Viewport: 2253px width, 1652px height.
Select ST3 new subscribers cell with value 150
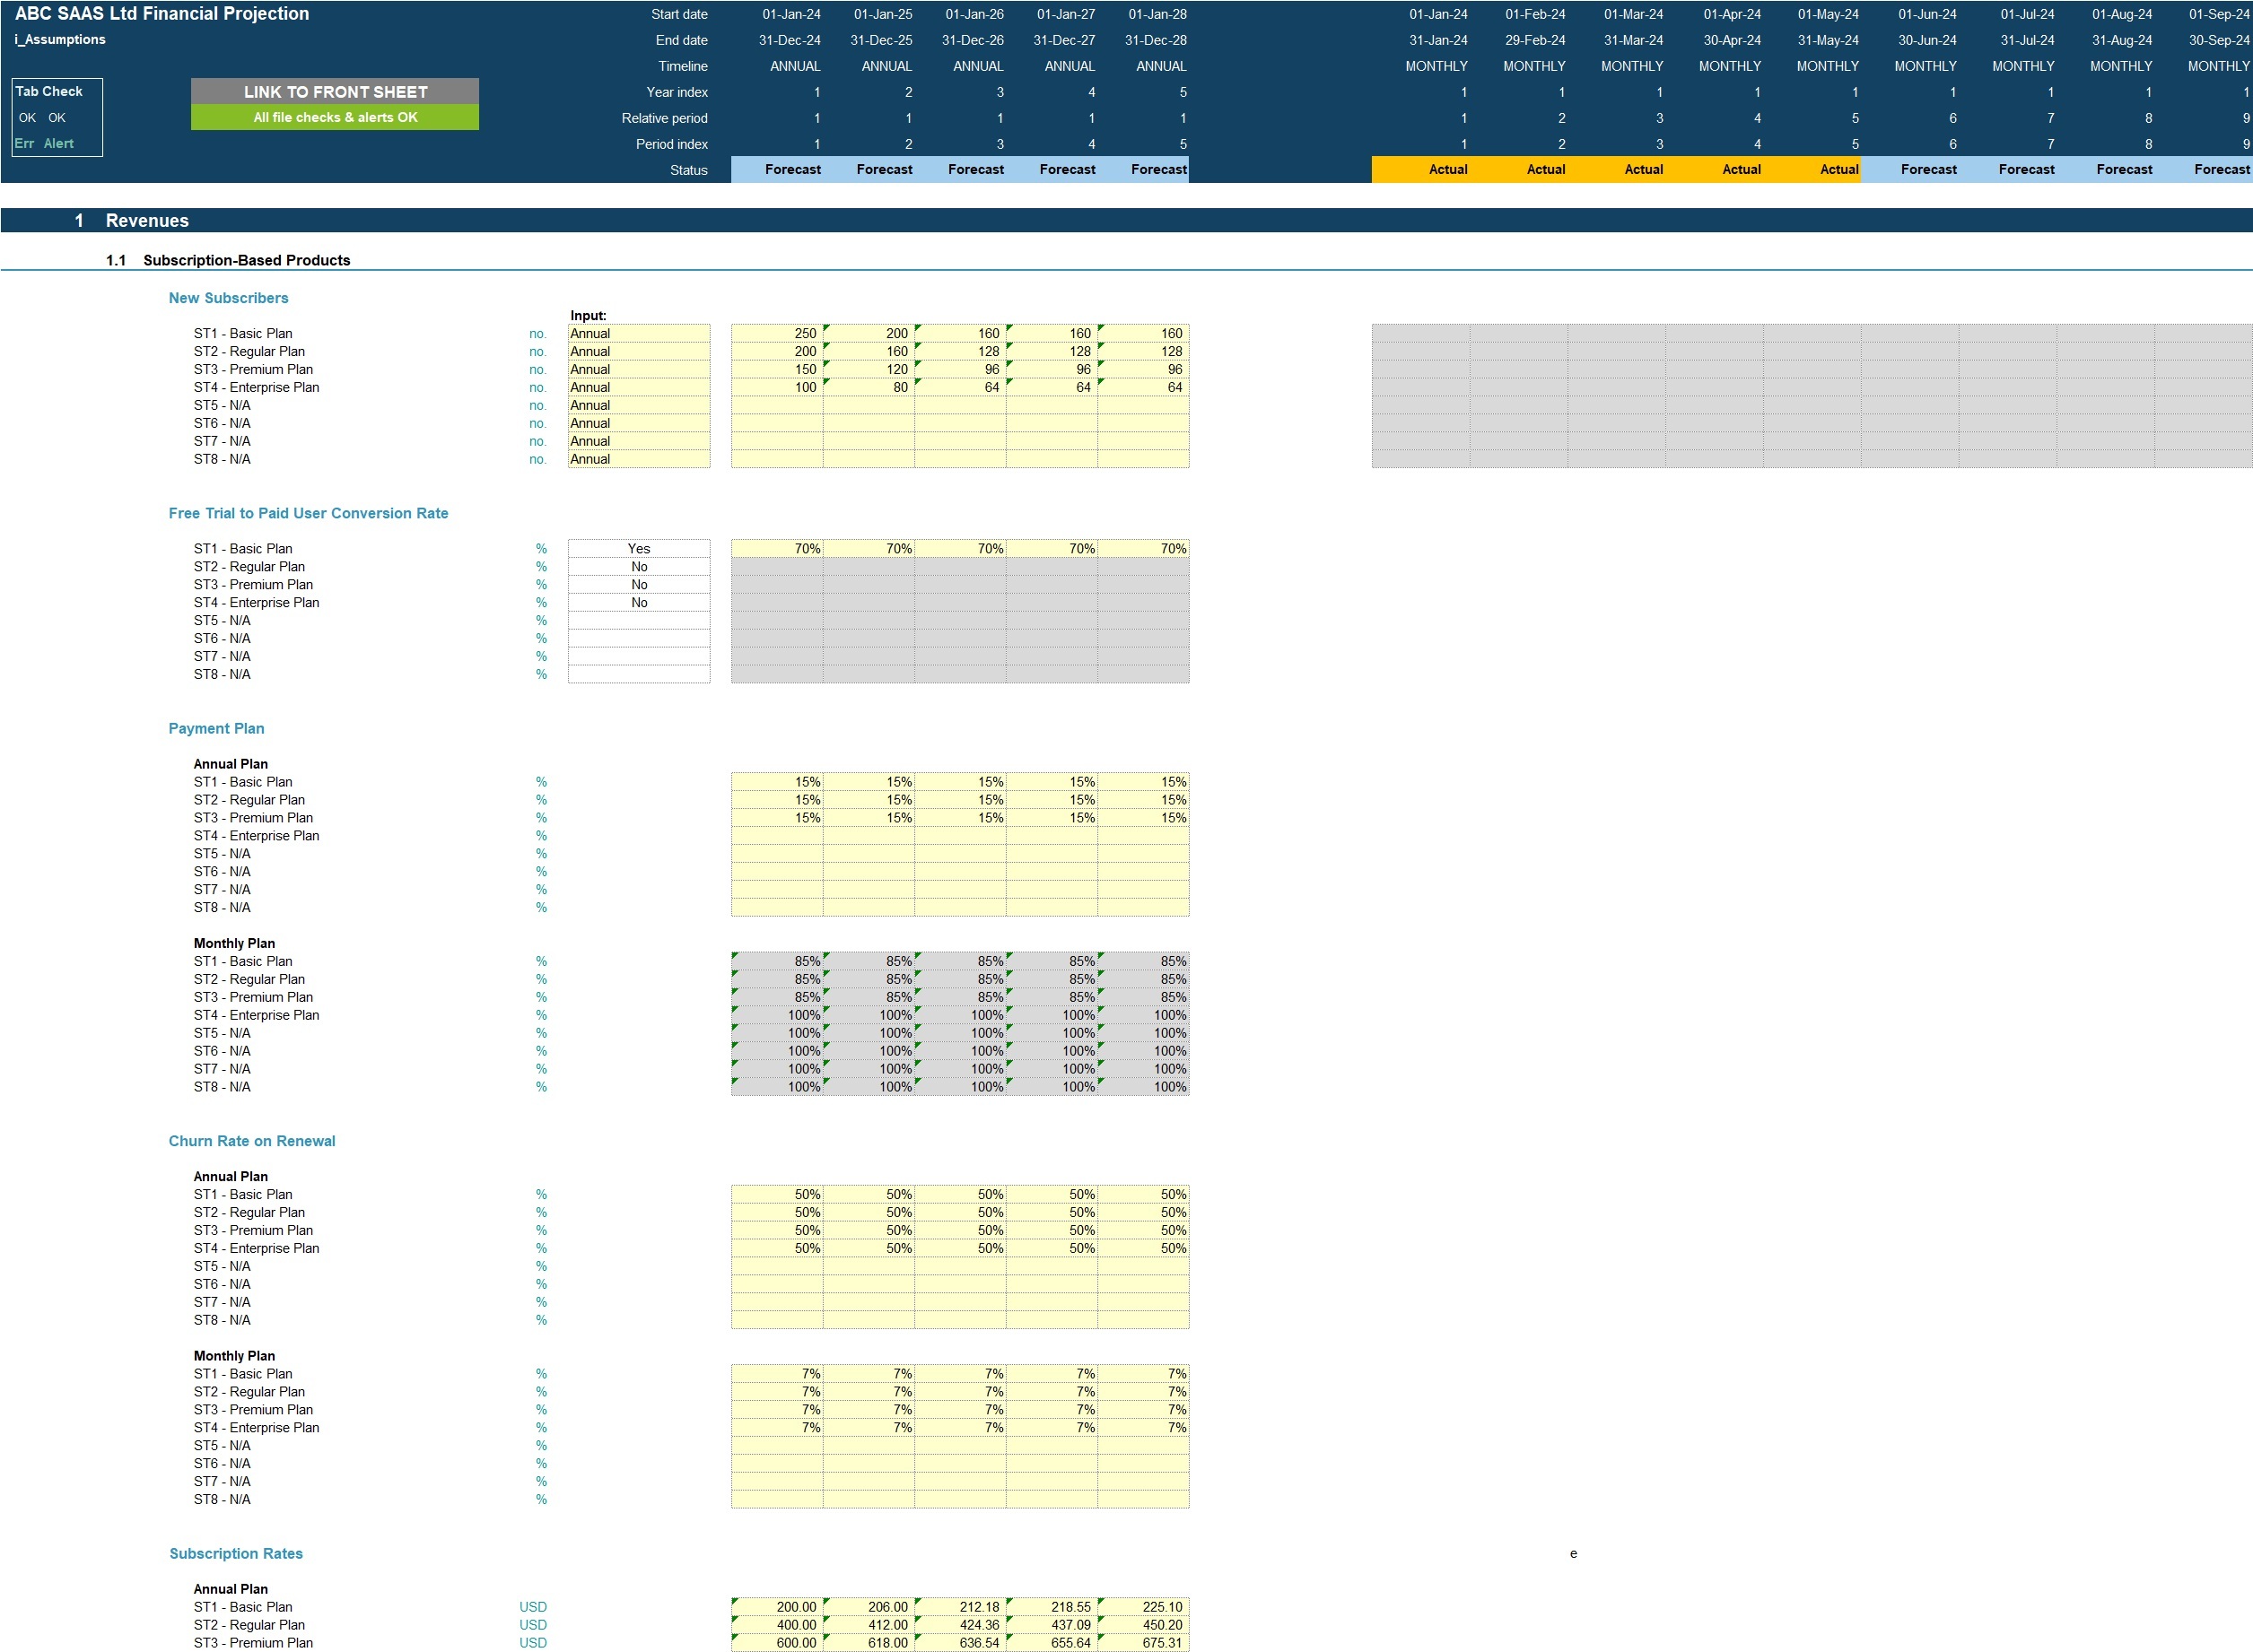777,369
